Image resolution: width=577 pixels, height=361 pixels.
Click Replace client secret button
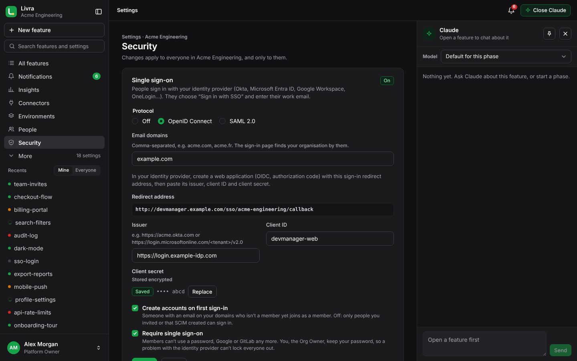point(202,292)
